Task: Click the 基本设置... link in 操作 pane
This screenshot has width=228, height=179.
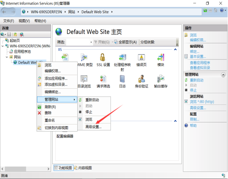Action: (x=198, y=57)
